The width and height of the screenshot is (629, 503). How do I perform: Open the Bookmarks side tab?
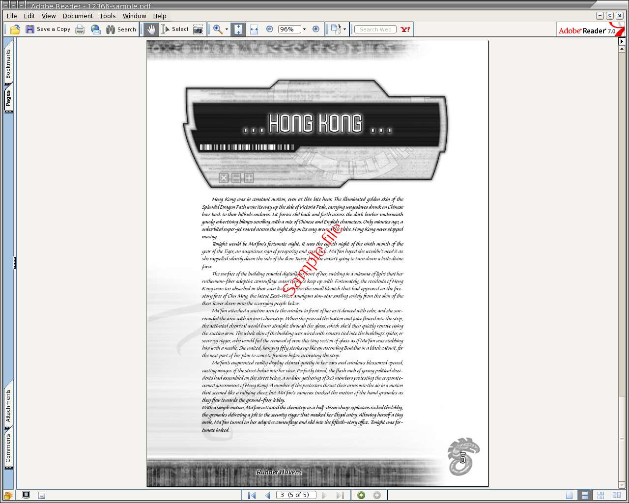(x=8, y=64)
